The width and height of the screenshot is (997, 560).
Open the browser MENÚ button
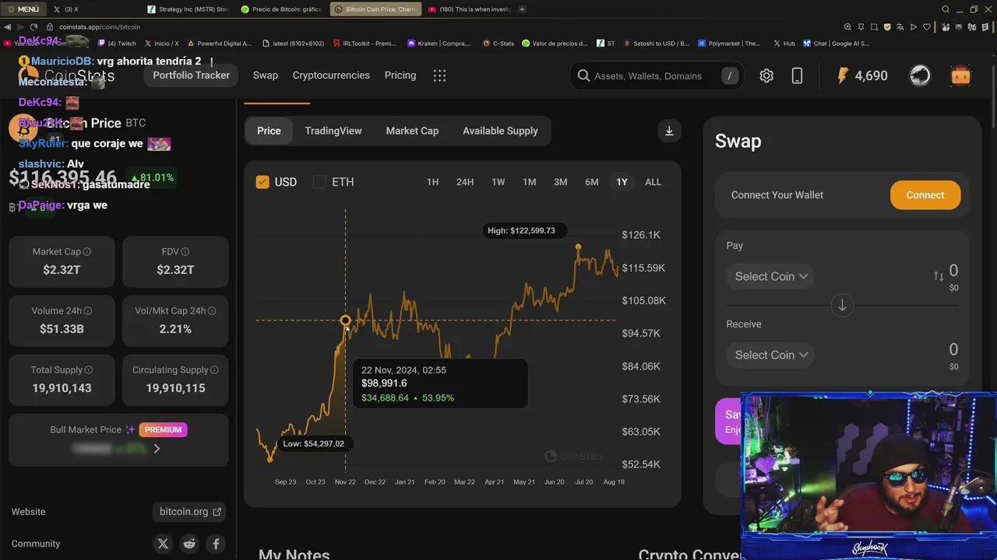[x=23, y=9]
